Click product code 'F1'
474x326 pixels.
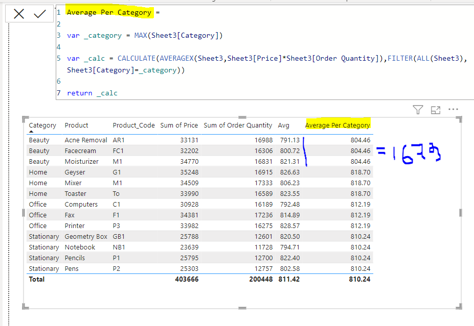tap(116, 215)
